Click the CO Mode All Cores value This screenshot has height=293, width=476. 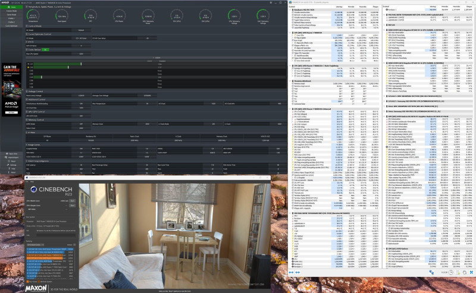(81, 39)
